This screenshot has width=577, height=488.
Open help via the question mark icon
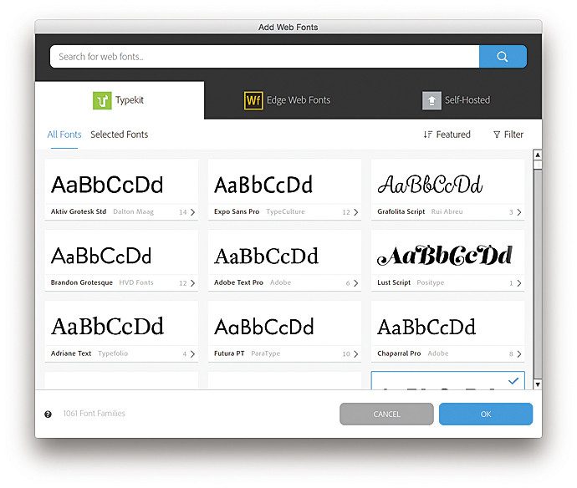pos(48,414)
